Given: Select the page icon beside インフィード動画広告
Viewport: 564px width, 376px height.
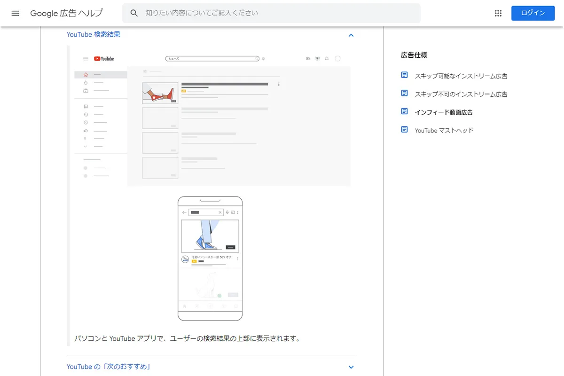Looking at the screenshot, I should pyautogui.click(x=404, y=111).
